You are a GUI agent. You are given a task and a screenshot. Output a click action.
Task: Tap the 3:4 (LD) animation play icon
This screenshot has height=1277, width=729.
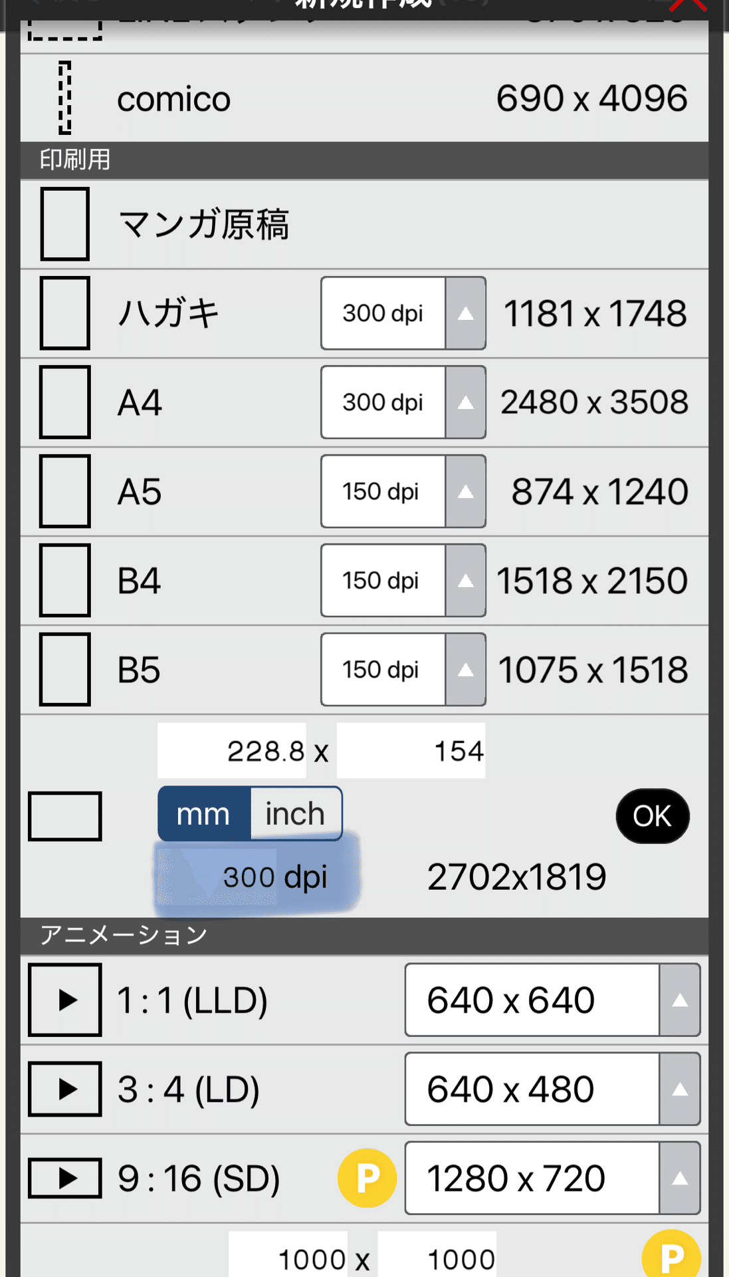point(65,1089)
